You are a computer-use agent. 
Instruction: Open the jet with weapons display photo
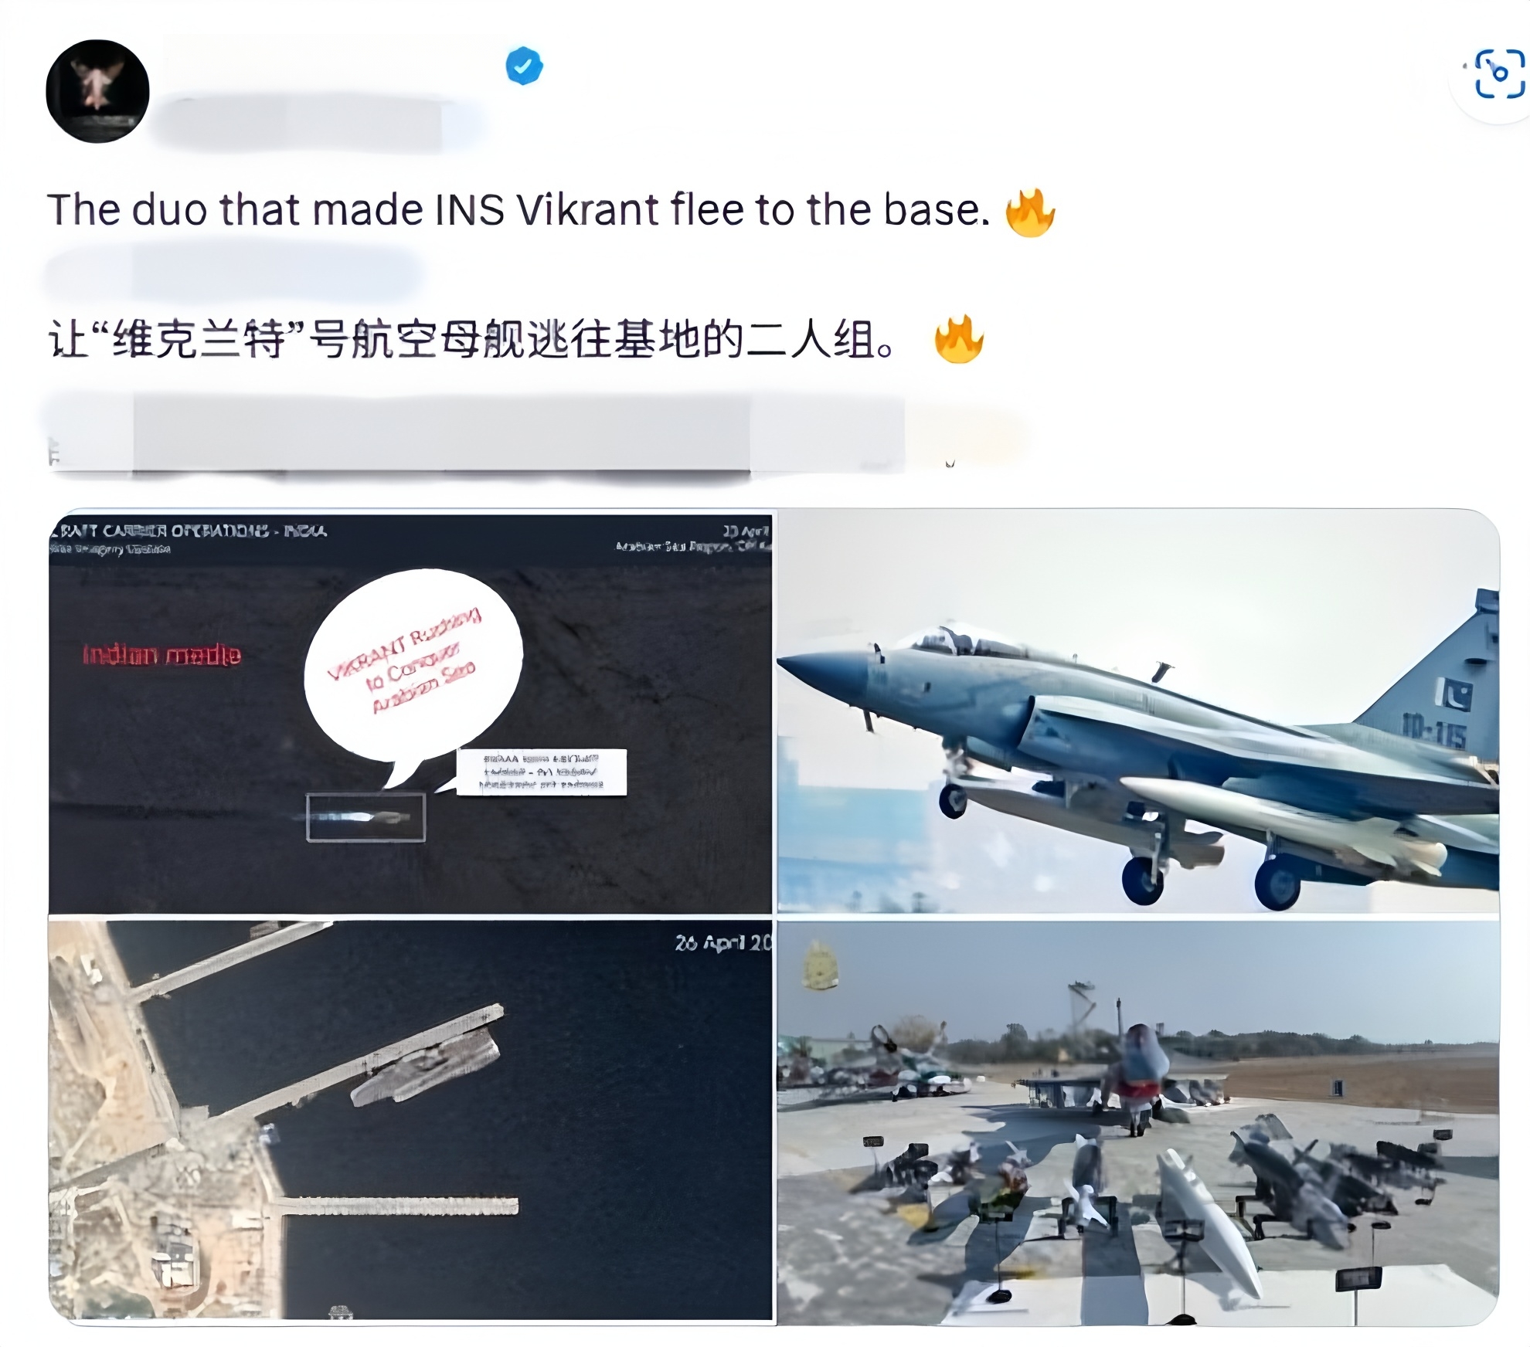(x=1137, y=1122)
